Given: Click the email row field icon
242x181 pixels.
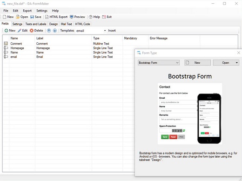Looking at the screenshot, I should pyautogui.click(x=6, y=57).
